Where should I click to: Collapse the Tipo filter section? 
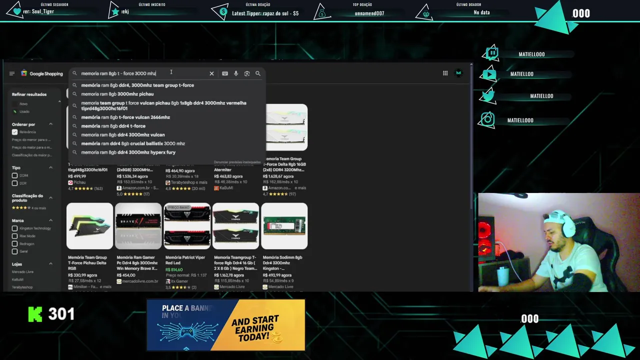click(50, 167)
